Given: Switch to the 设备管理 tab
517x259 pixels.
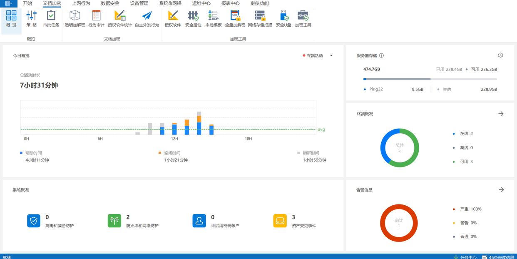Looking at the screenshot, I should [139, 3].
